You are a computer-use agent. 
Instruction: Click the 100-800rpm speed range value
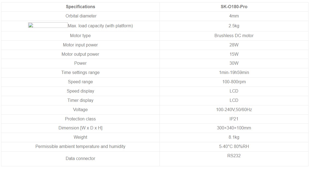(x=234, y=82)
